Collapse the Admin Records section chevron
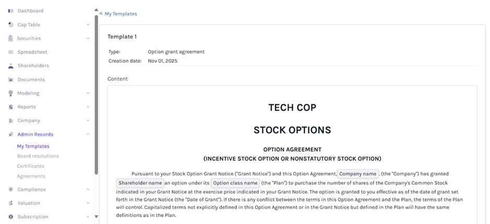490x224 pixels. [88, 134]
